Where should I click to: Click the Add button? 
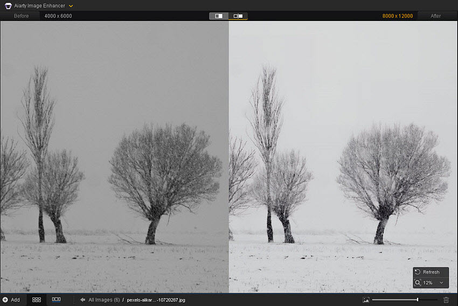pos(11,300)
